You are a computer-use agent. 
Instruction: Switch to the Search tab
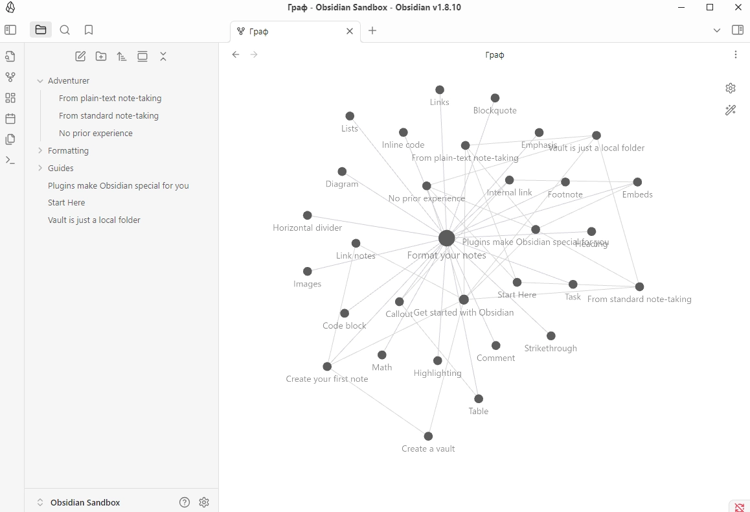(x=65, y=30)
